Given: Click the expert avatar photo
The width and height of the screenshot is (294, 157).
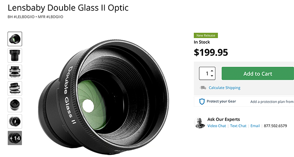Looking at the screenshot, I should 199,123.
